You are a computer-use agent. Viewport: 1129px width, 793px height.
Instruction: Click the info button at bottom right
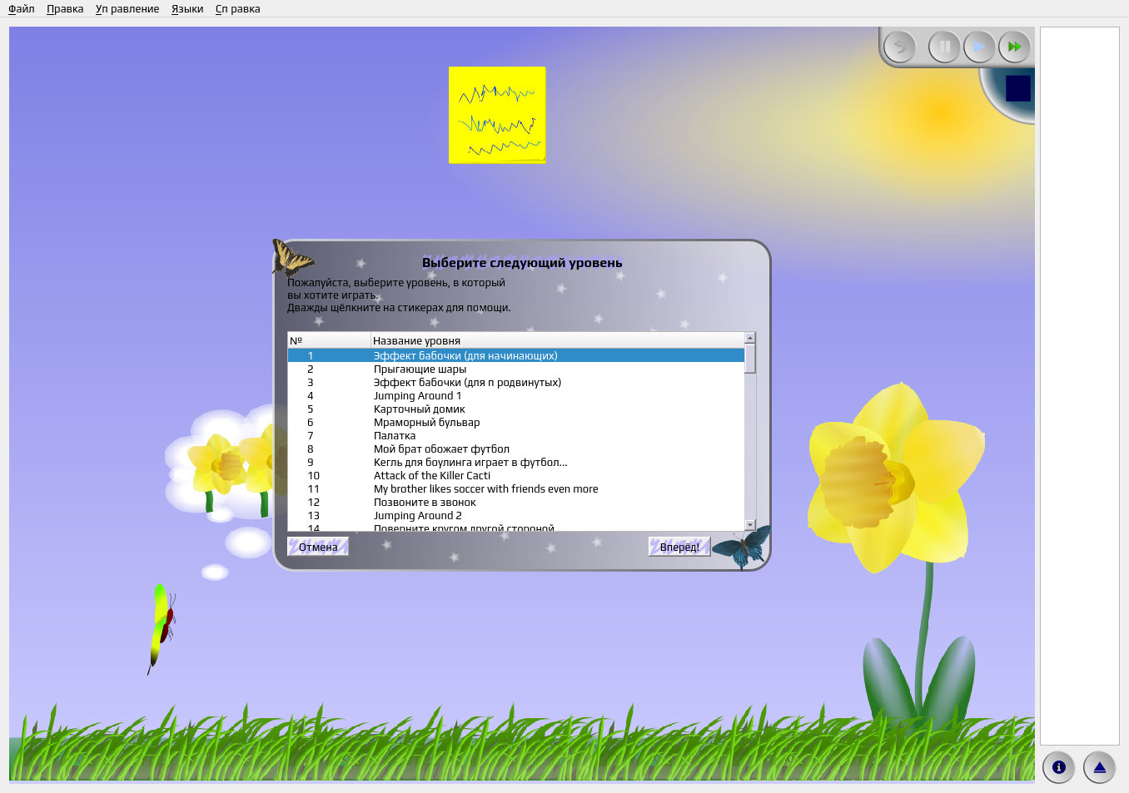click(1059, 767)
